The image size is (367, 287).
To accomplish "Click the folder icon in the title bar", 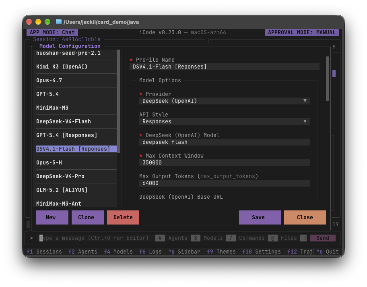I will click(x=58, y=22).
